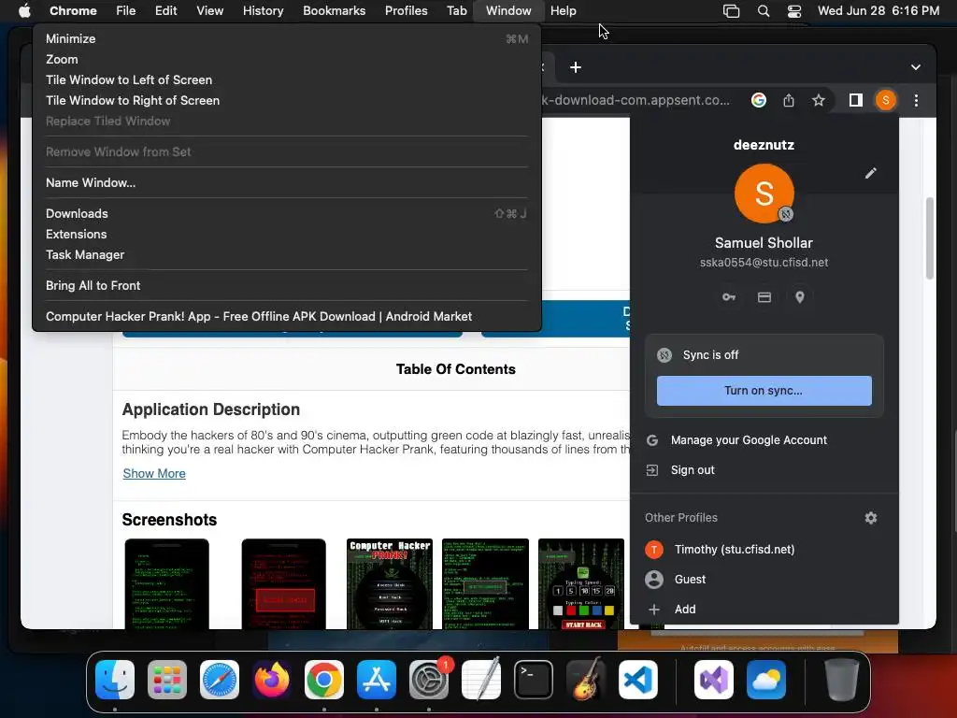Open START HACK settings screenshot thumbnail
The height and width of the screenshot is (718, 957).
coord(581,583)
